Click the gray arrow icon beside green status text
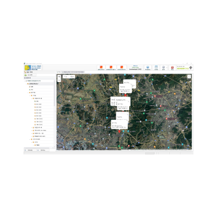This screenshot has height=217, width=217. (190, 68)
